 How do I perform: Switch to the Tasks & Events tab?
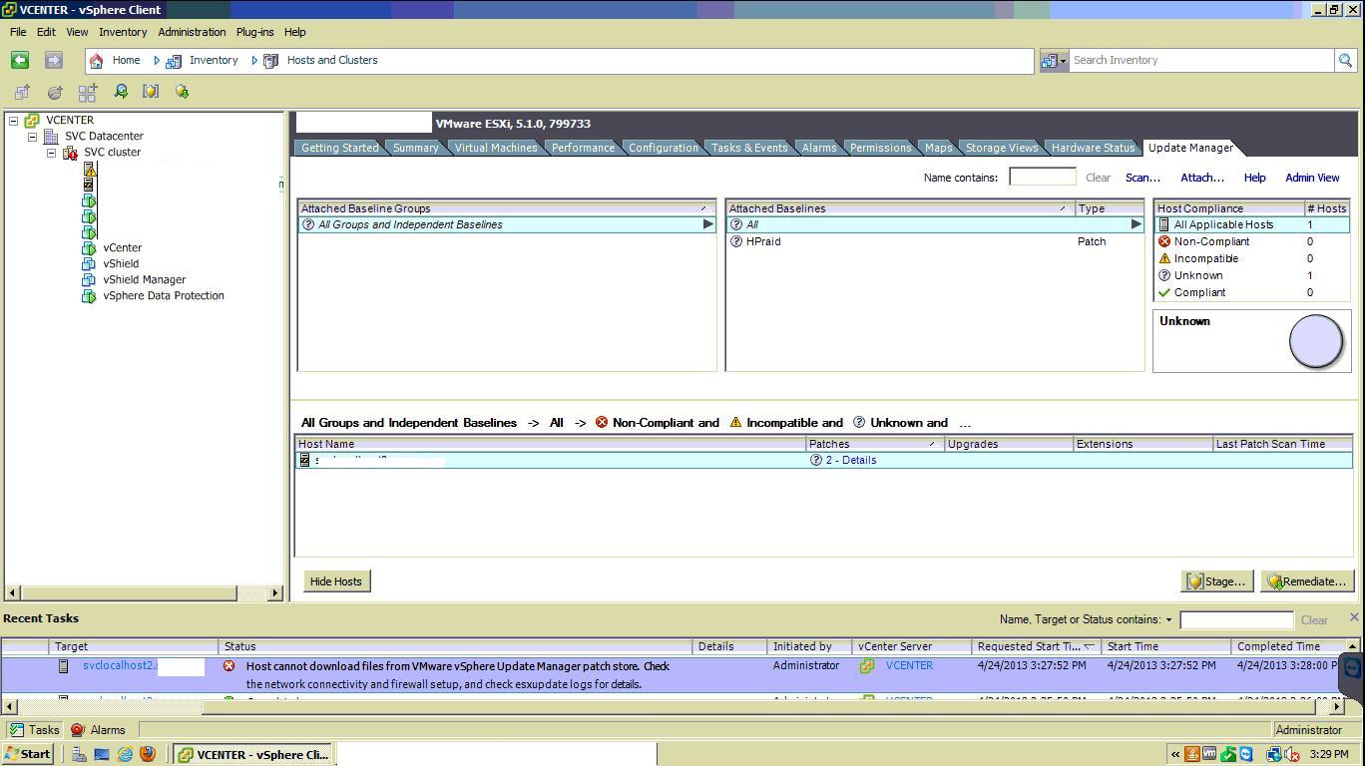coord(749,148)
